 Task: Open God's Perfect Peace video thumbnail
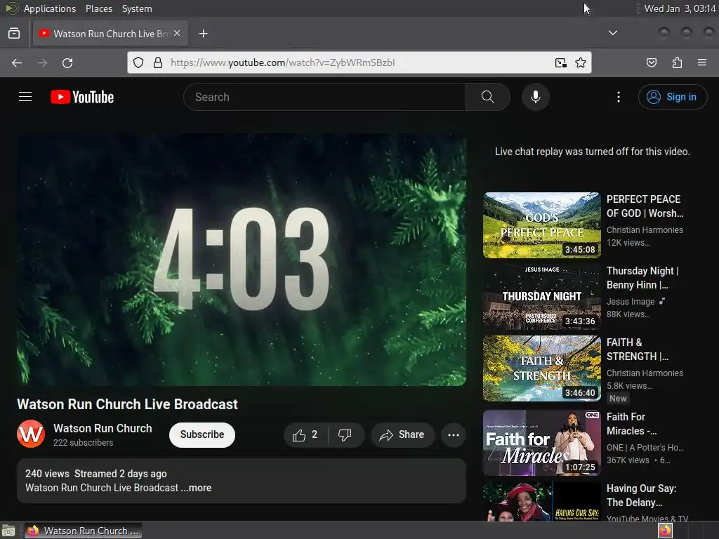(541, 225)
